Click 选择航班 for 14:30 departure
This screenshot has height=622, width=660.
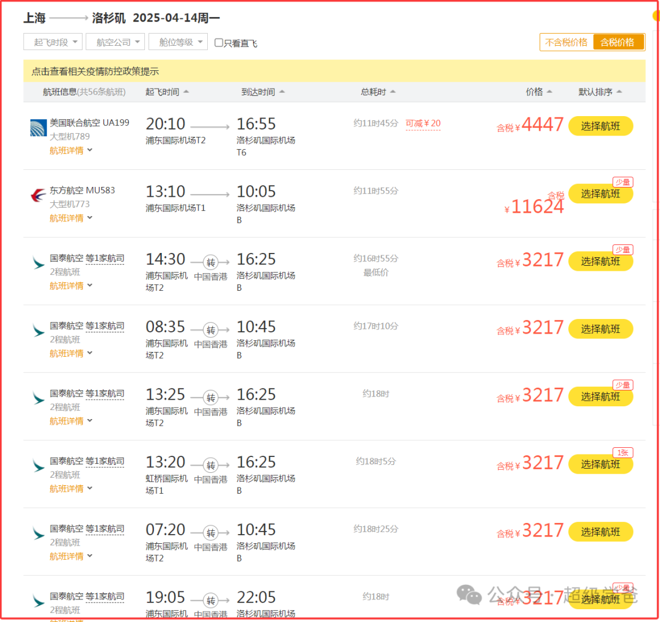pyautogui.click(x=601, y=262)
